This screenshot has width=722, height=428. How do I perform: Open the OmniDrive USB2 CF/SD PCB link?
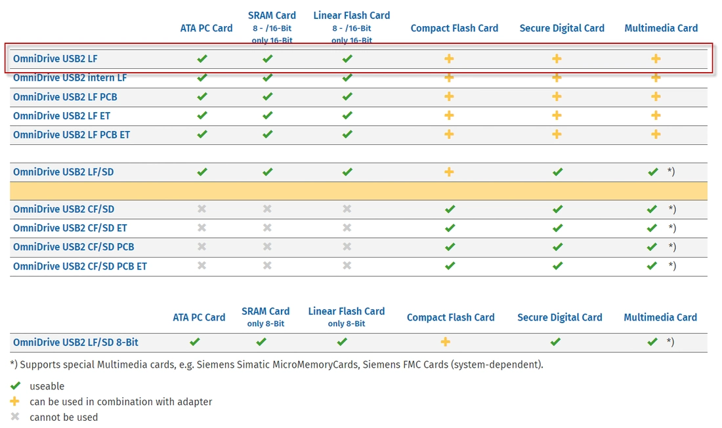coord(74,247)
